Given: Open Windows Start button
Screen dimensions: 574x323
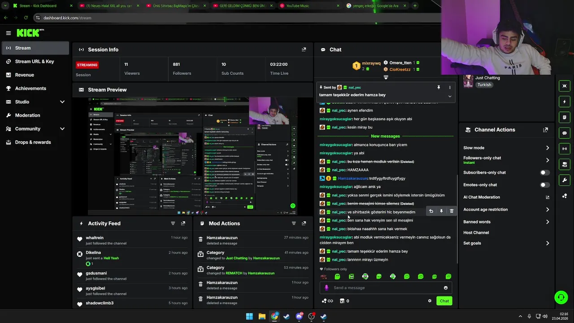Looking at the screenshot, I should point(249,316).
